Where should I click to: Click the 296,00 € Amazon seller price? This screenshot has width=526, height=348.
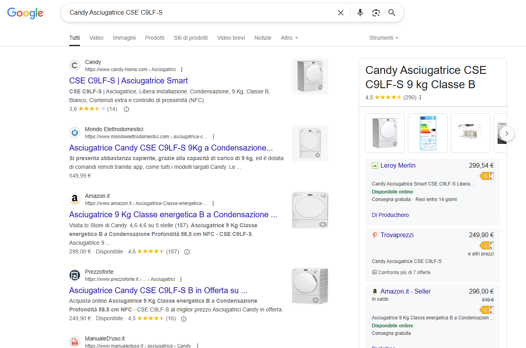(x=481, y=292)
